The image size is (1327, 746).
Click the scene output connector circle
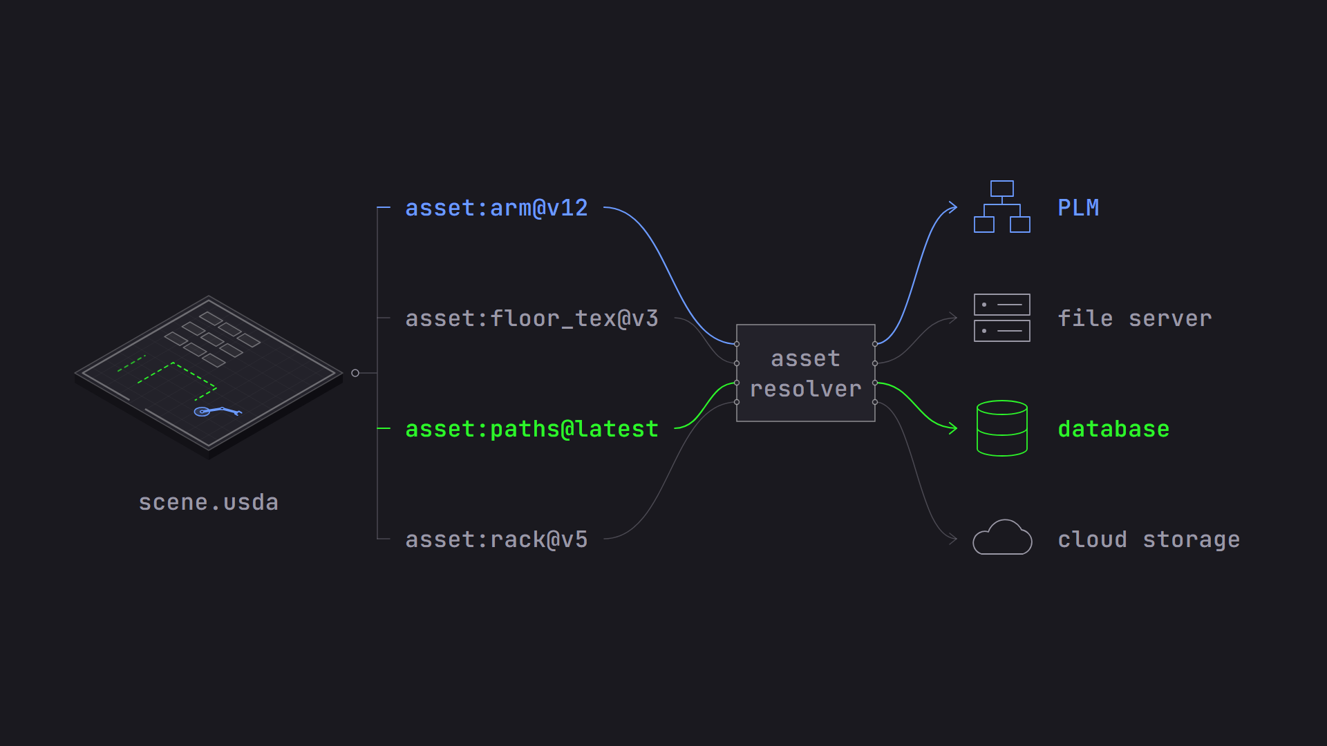tap(355, 373)
